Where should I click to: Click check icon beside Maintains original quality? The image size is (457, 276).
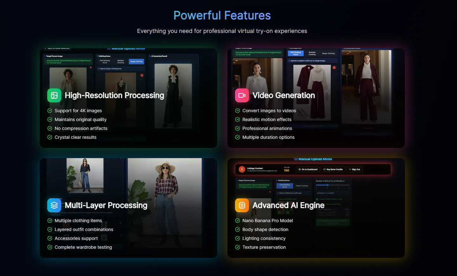pos(50,119)
